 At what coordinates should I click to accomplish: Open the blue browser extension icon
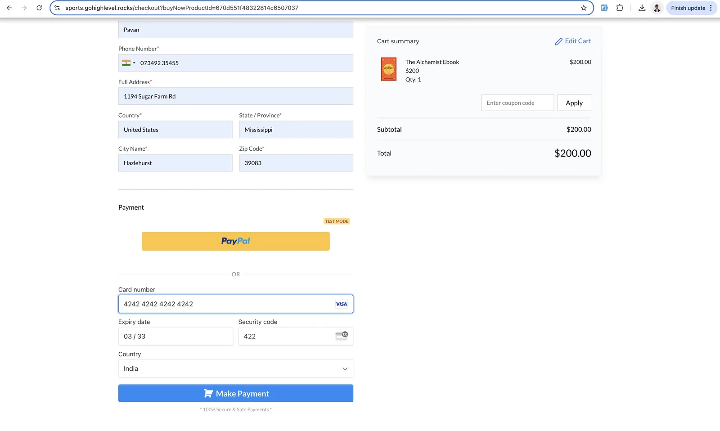tap(604, 8)
